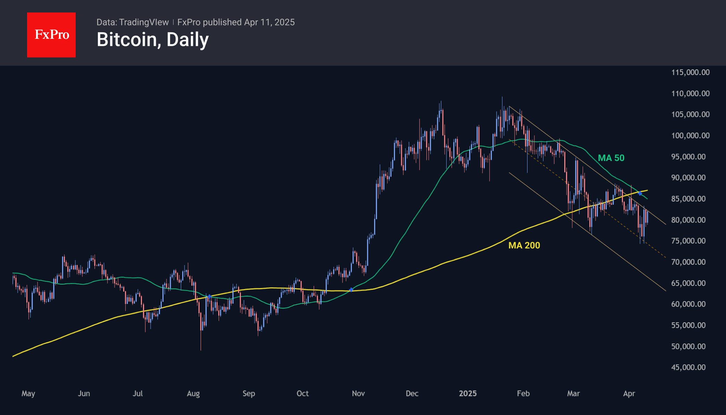Click the 45,000.00 price axis label
The height and width of the screenshot is (415, 726).
688,367
